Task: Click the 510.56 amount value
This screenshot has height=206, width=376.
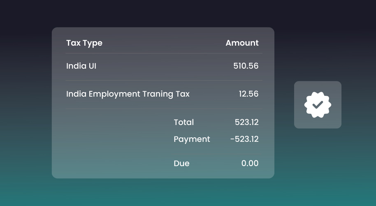Action: tap(246, 66)
